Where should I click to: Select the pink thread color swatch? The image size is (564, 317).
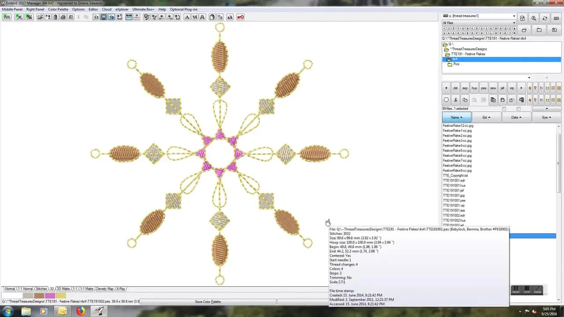pyautogui.click(x=50, y=295)
